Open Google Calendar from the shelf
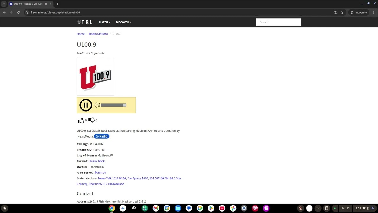The image size is (378, 213). [x=167, y=208]
